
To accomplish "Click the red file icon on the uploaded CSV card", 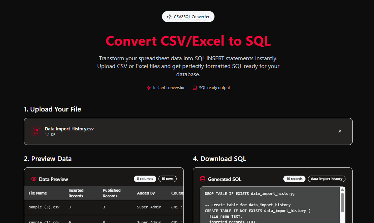I will 36,131.
